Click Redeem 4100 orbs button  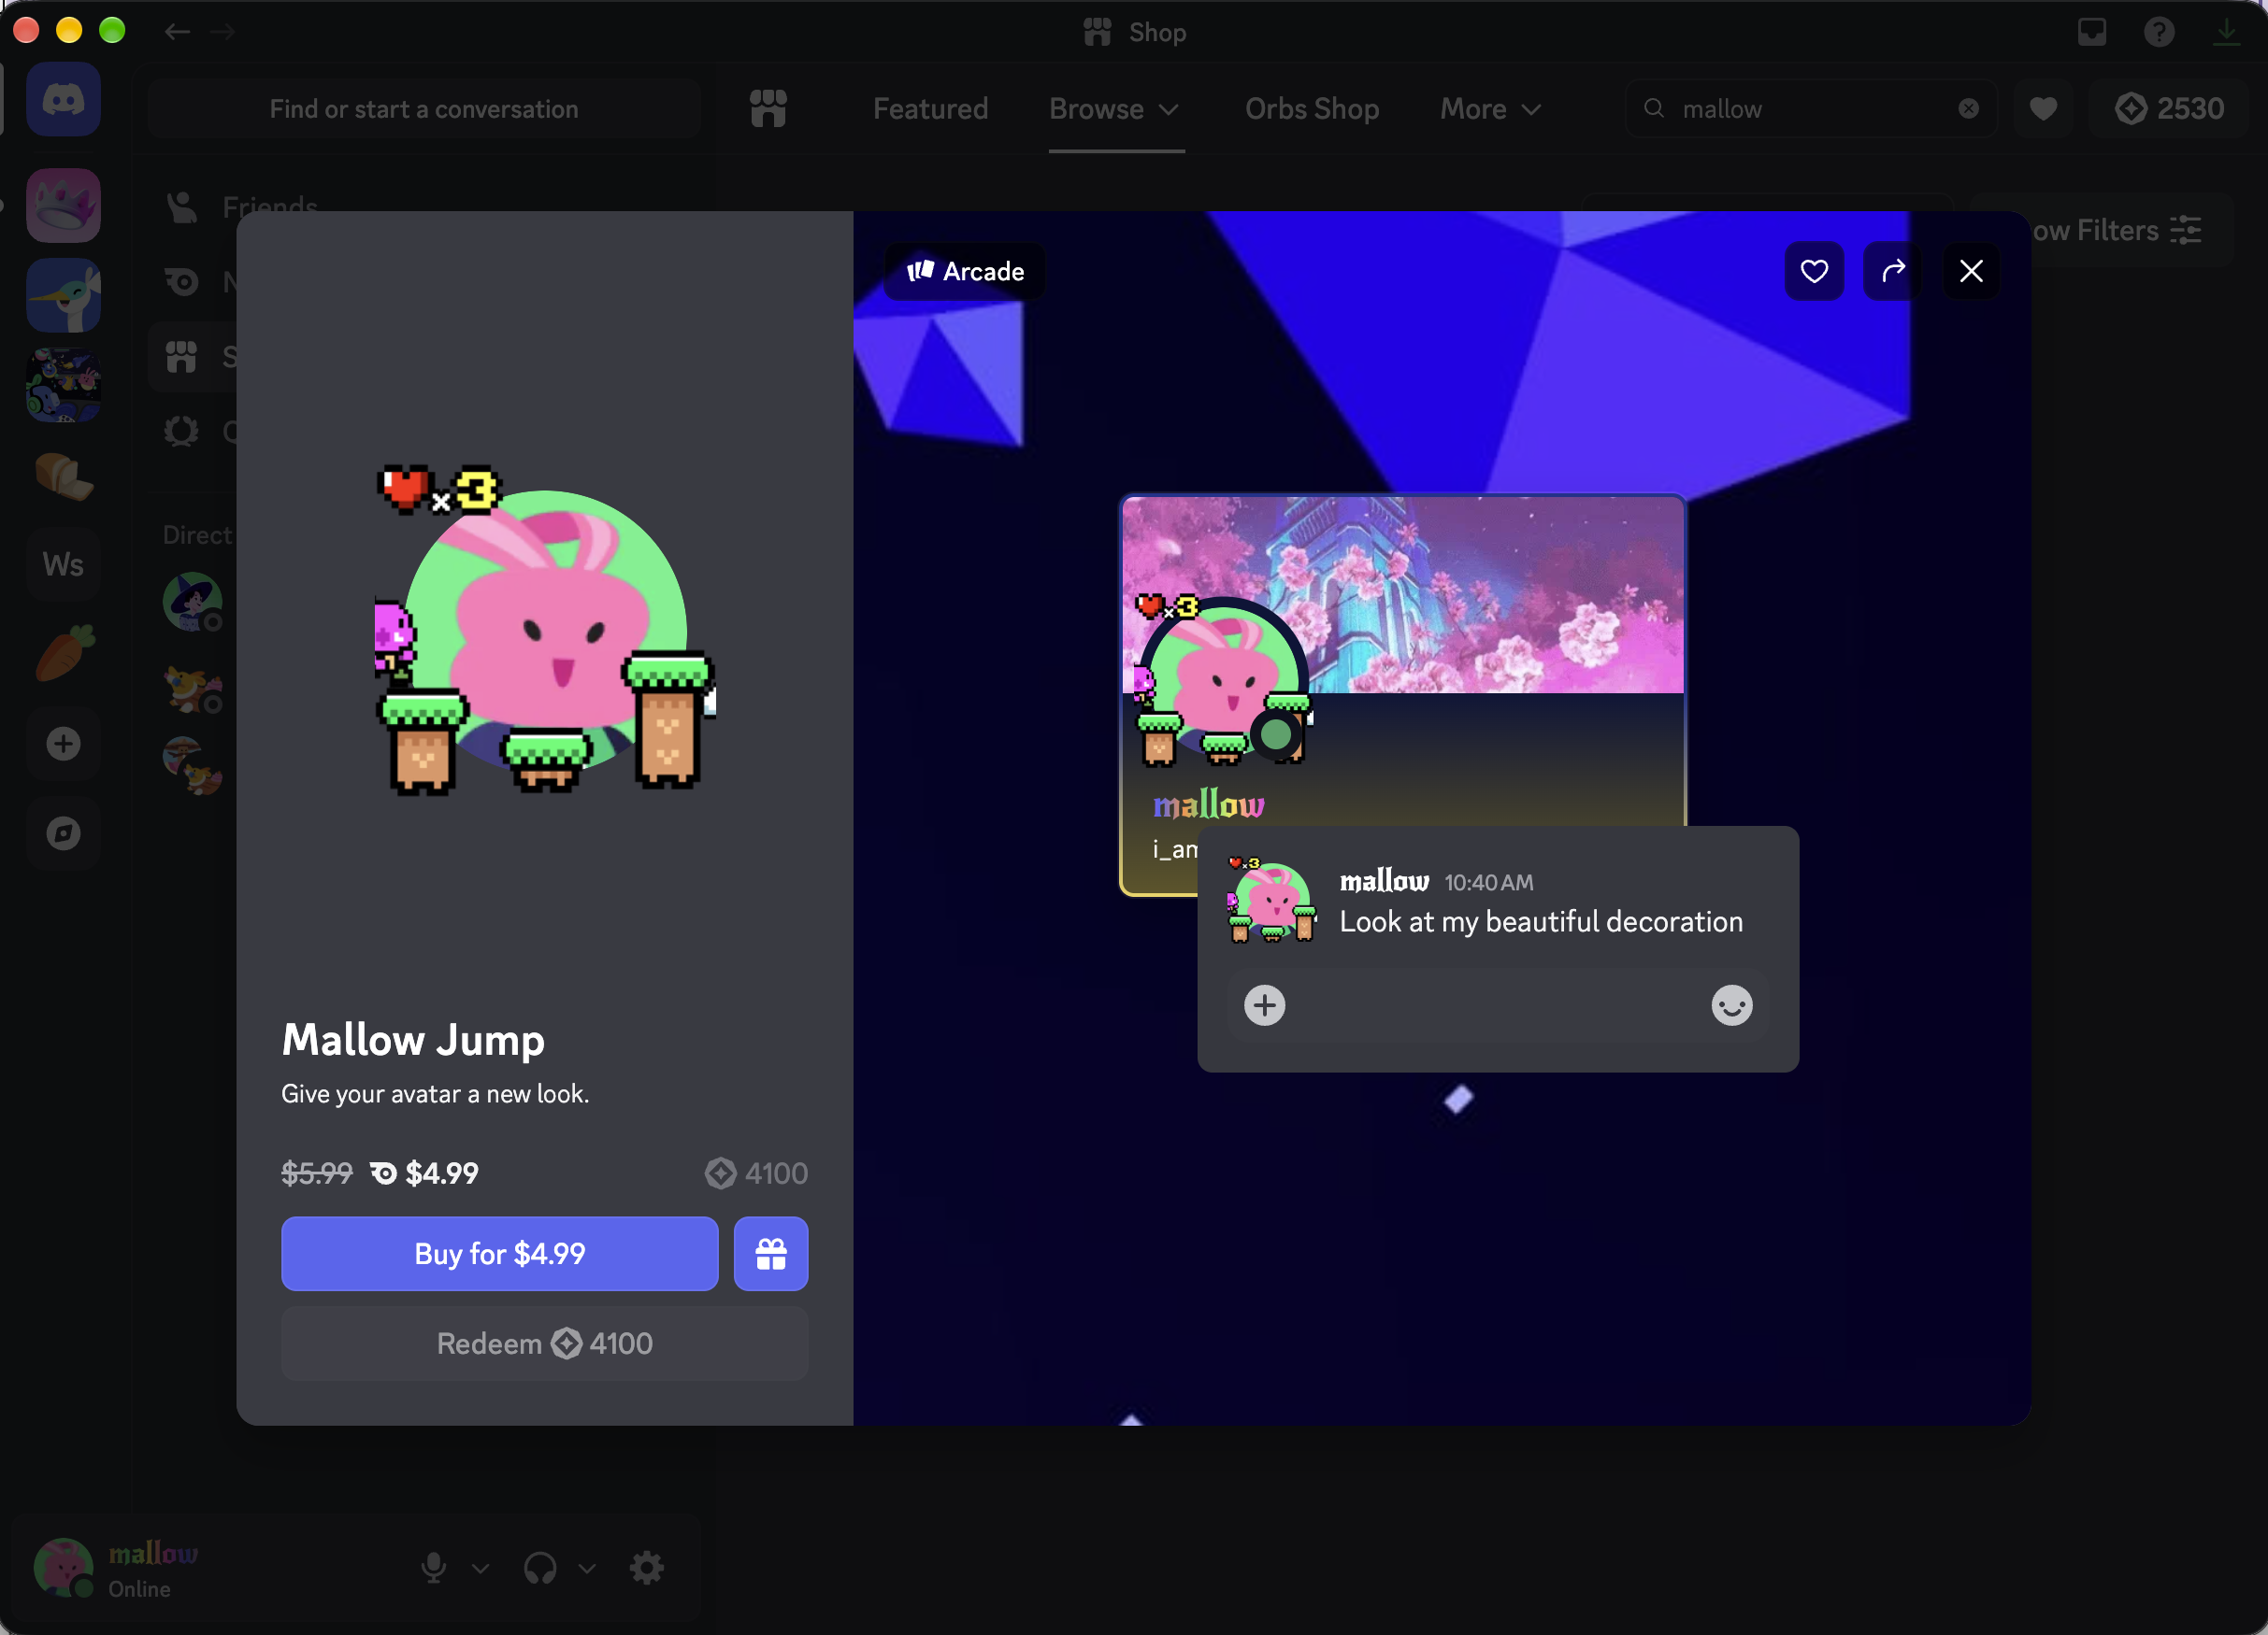(x=544, y=1344)
